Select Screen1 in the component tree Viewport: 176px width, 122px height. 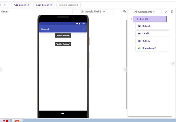(x=149, y=19)
